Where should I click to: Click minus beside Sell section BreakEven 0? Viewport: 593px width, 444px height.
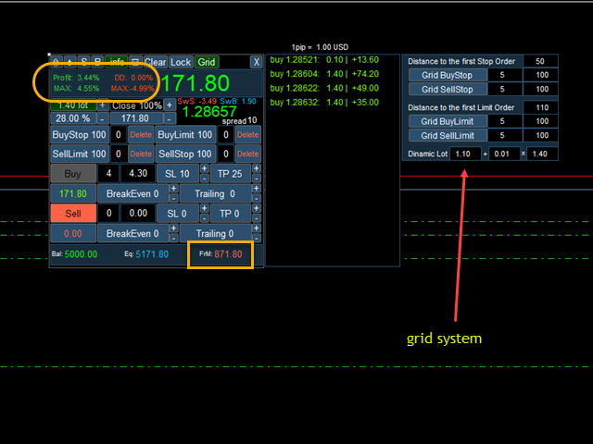click(x=173, y=239)
